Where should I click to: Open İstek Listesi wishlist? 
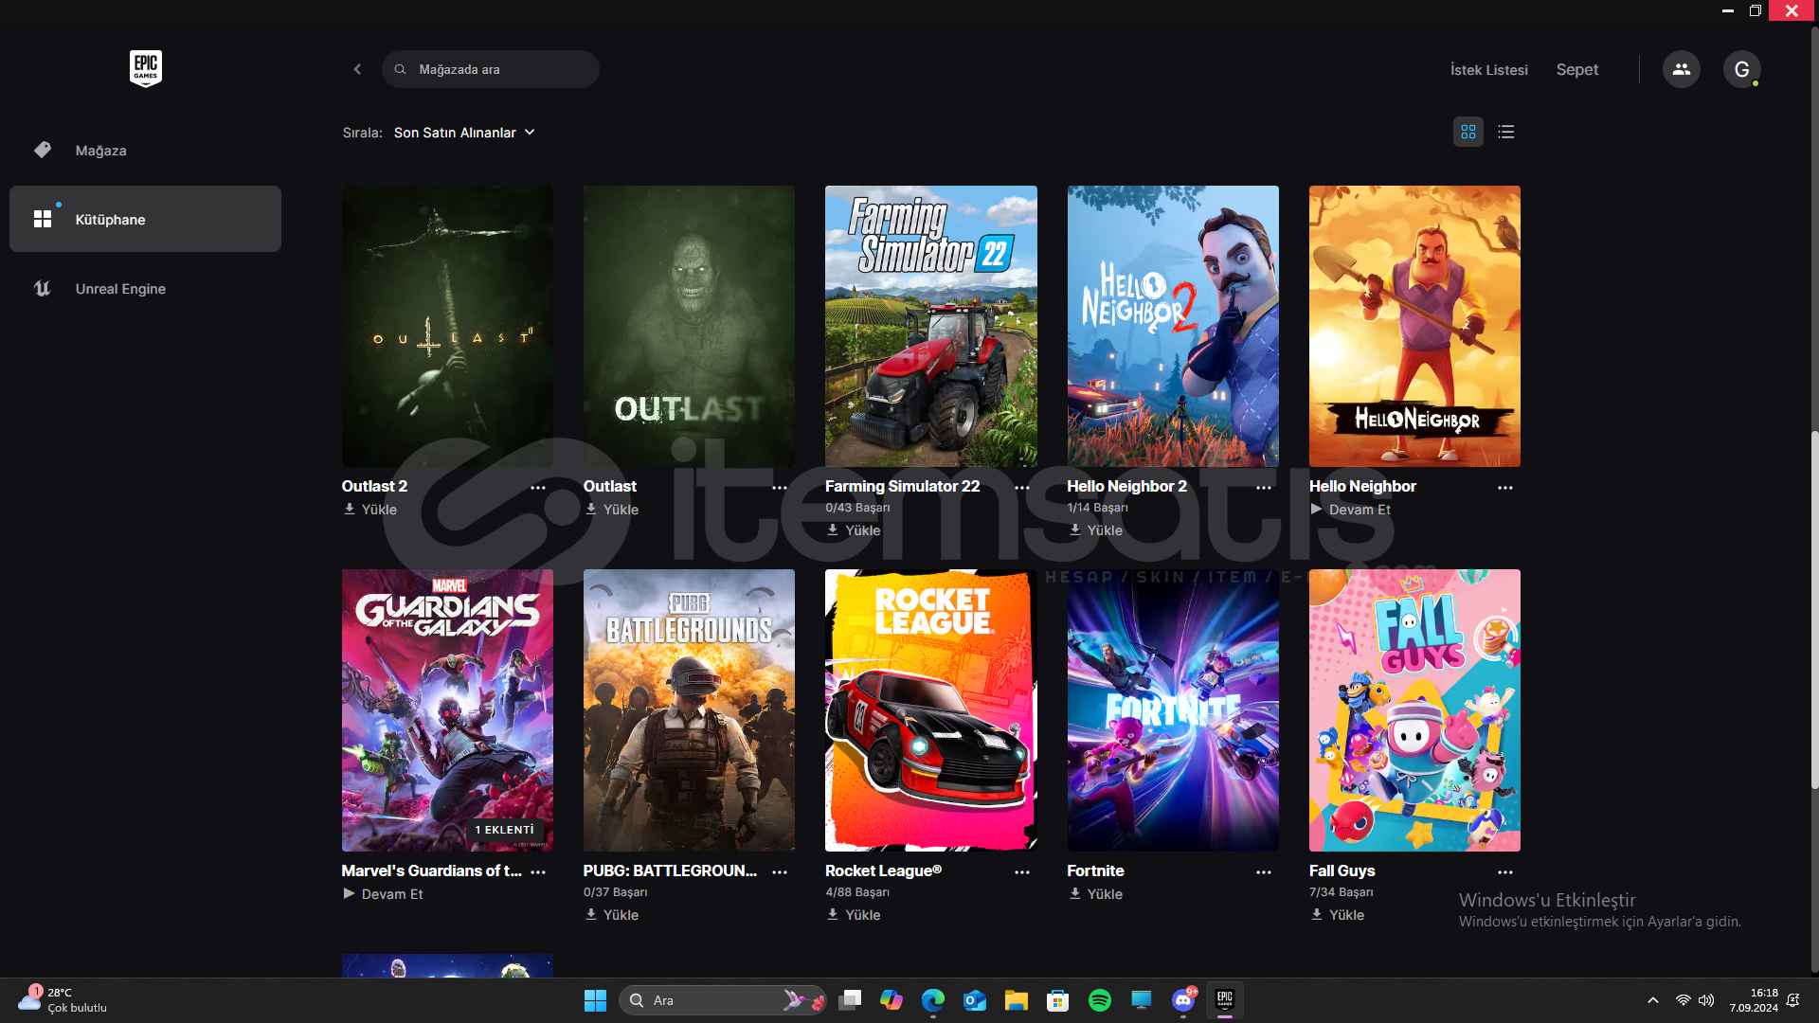click(x=1488, y=70)
